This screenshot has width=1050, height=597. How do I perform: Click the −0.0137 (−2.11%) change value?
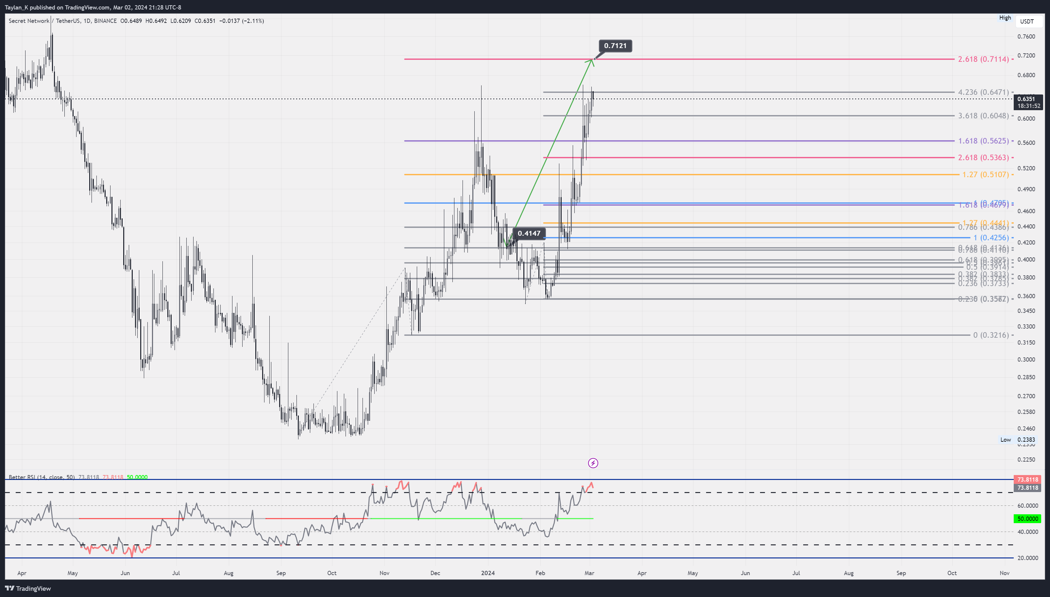(241, 21)
